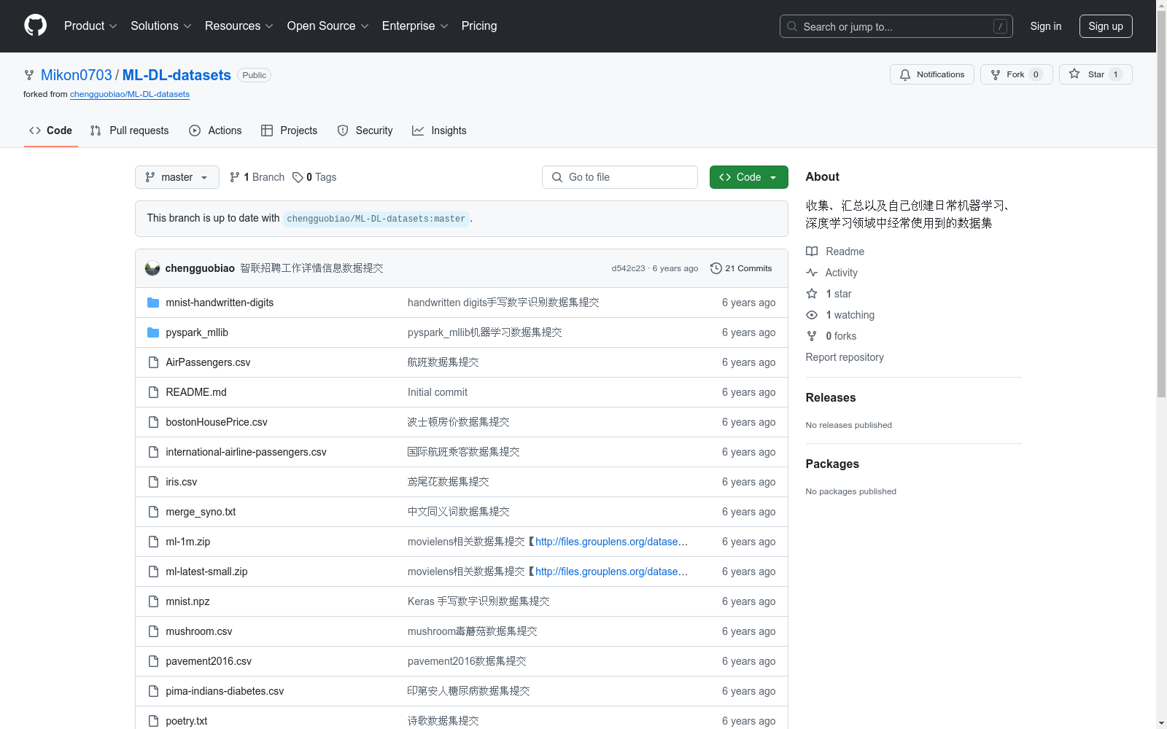The image size is (1167, 729).
Task: Open the green Code dropdown button
Action: (748, 177)
